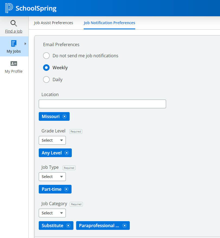Remove the Part-time job type tag
This screenshot has width=220, height=238.
point(66,189)
